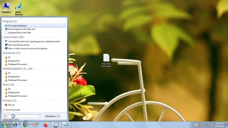This screenshot has height=128, width=228.
Task: Click the flag icon beside error reporting item
Action: pyautogui.click(x=6, y=41)
